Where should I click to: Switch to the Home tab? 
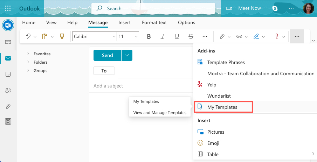point(29,22)
